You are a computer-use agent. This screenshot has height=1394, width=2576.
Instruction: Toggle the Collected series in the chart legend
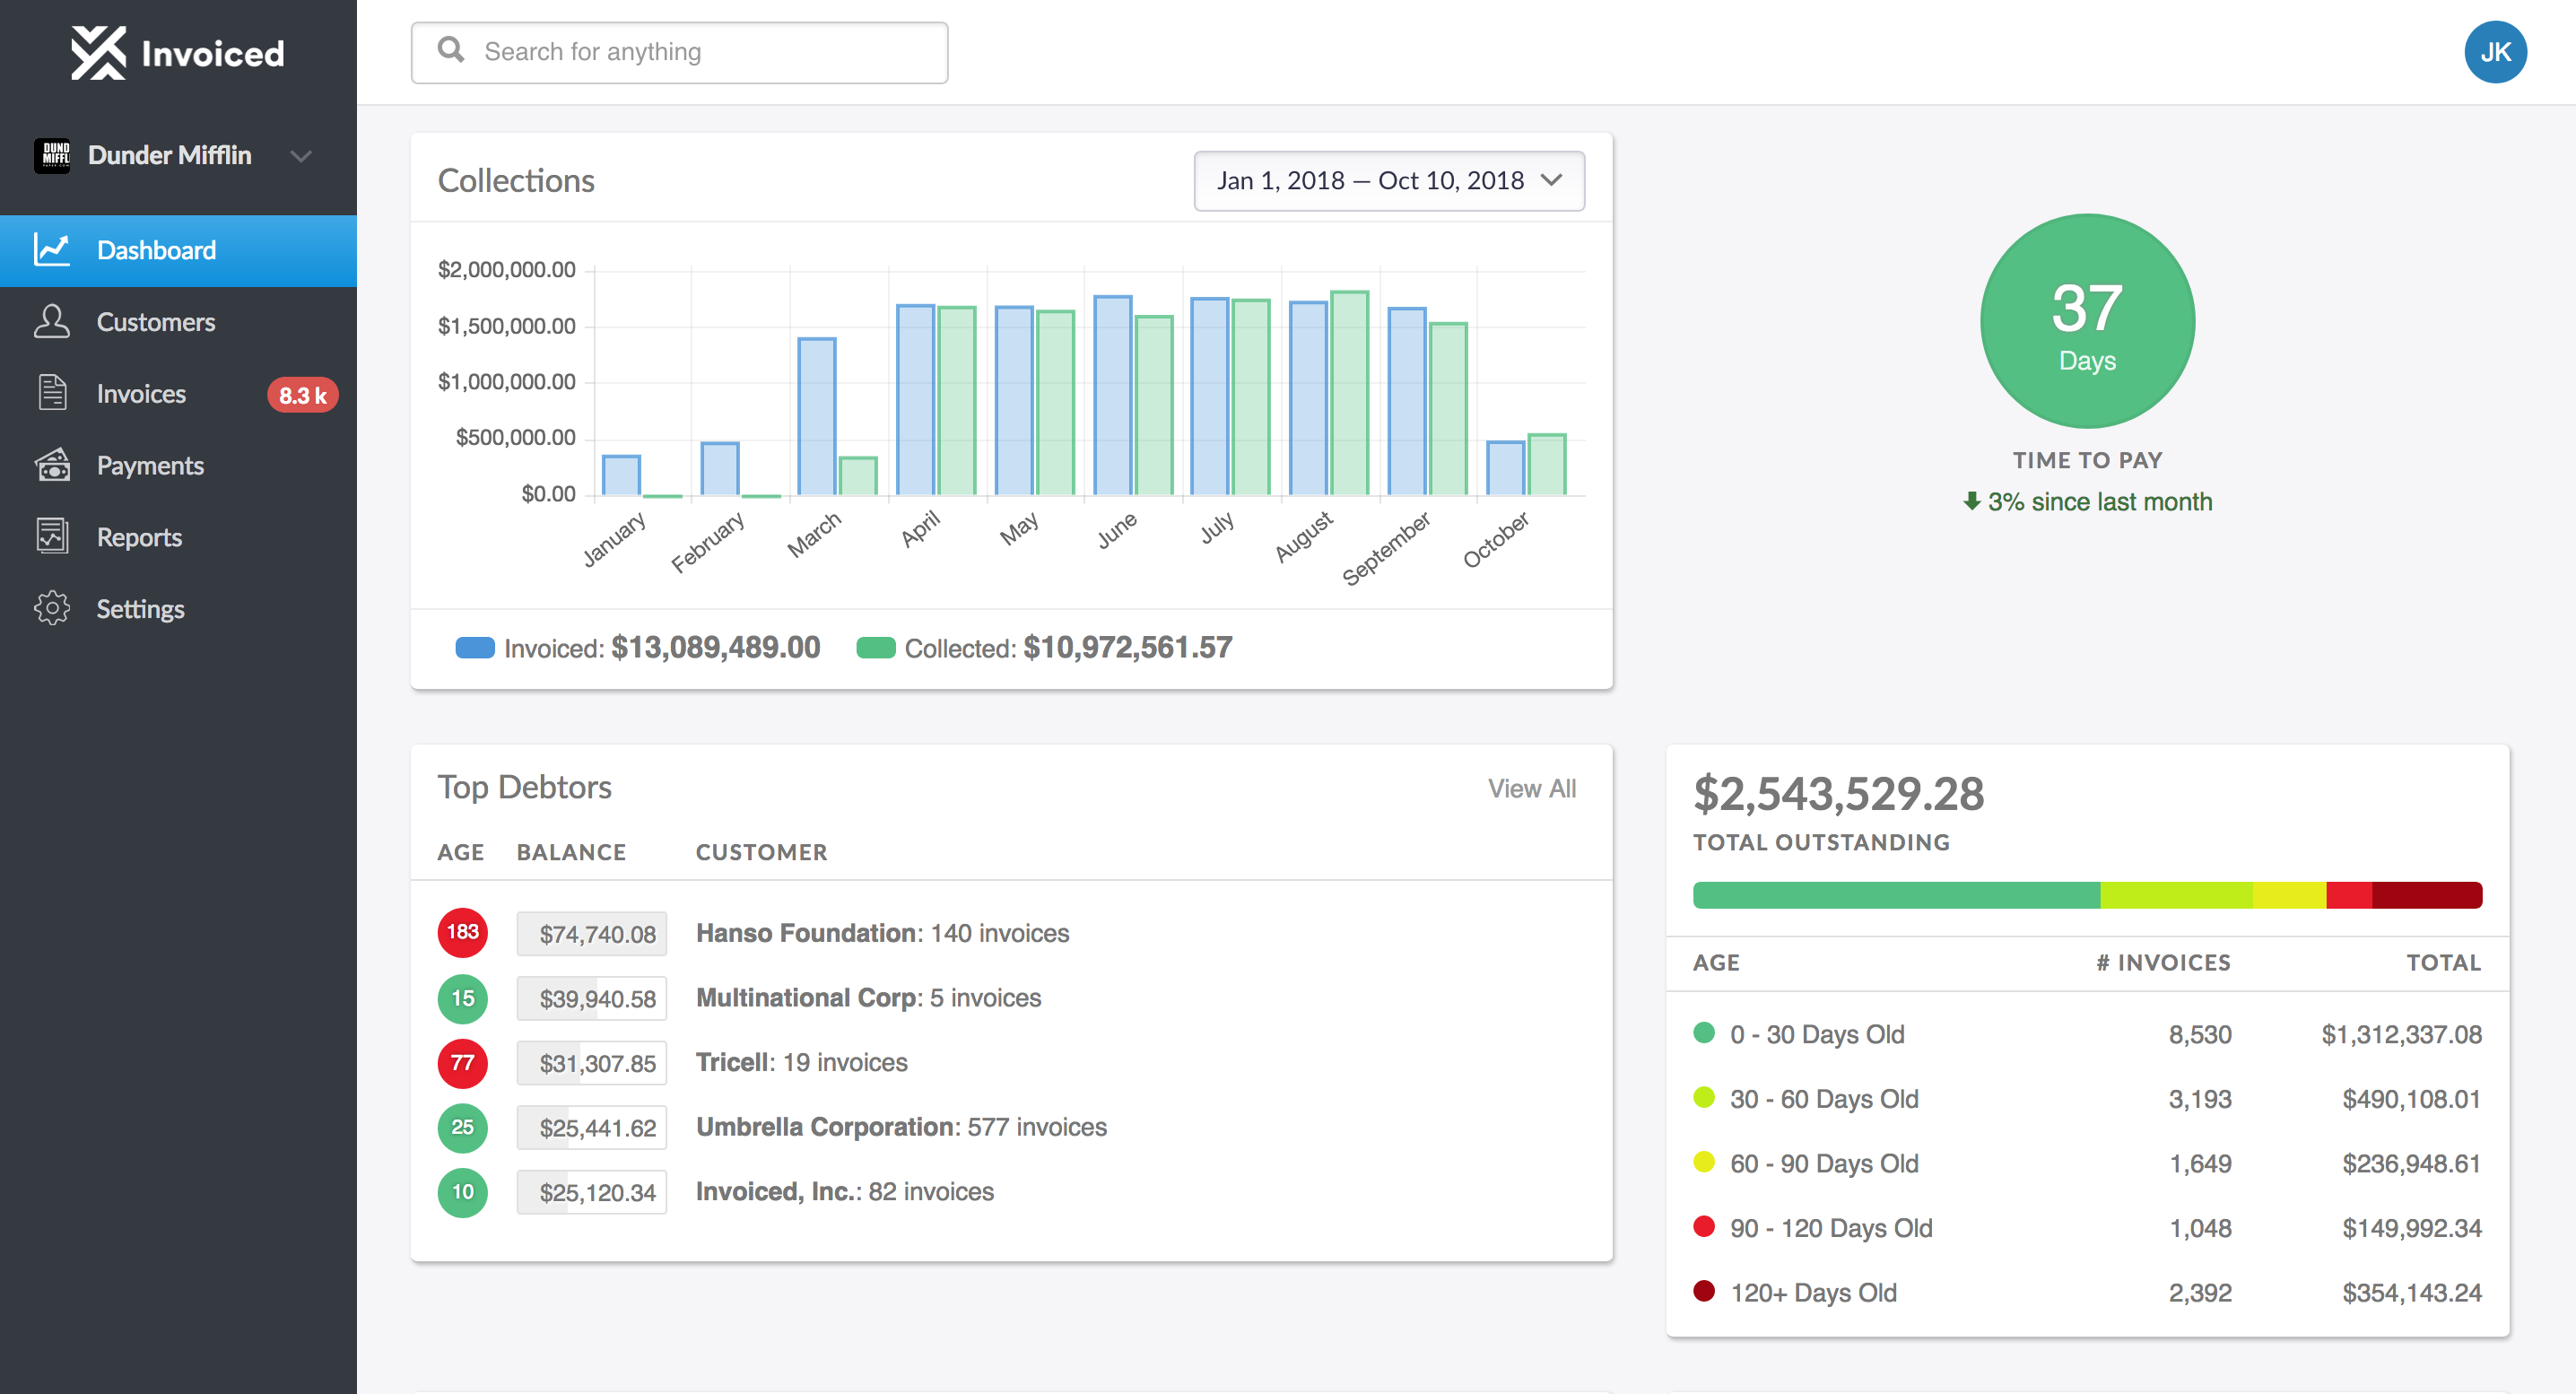click(x=877, y=647)
